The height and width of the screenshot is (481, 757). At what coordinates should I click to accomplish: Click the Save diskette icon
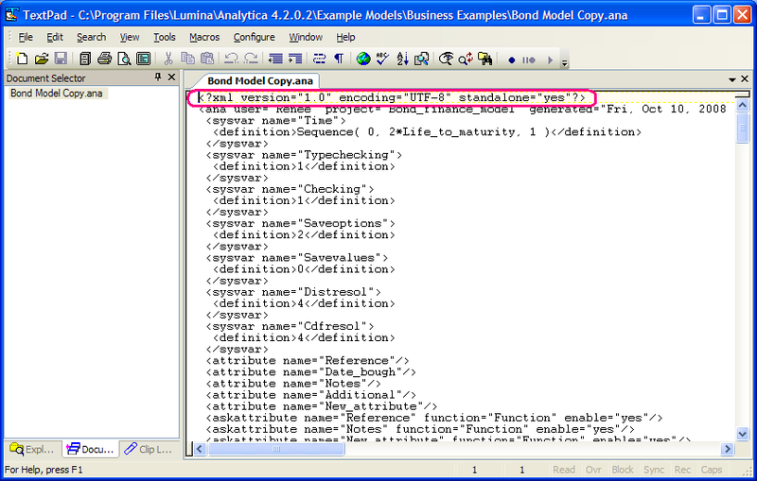61,59
